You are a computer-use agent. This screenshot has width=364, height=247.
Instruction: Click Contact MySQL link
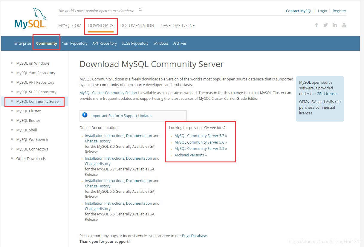[299, 11]
